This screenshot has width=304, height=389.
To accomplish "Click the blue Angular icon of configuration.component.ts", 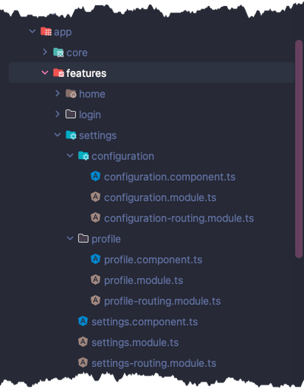I will point(96,177).
